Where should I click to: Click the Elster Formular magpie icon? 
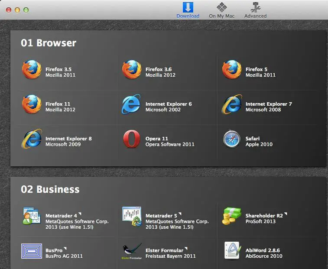[132, 251]
